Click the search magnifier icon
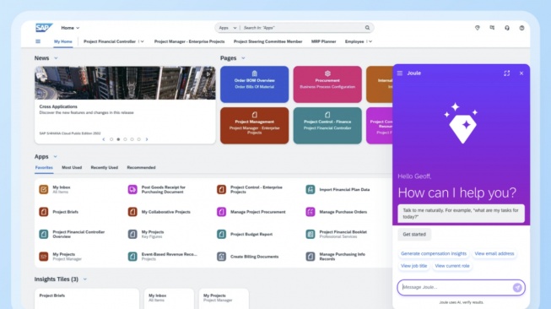 point(367,28)
